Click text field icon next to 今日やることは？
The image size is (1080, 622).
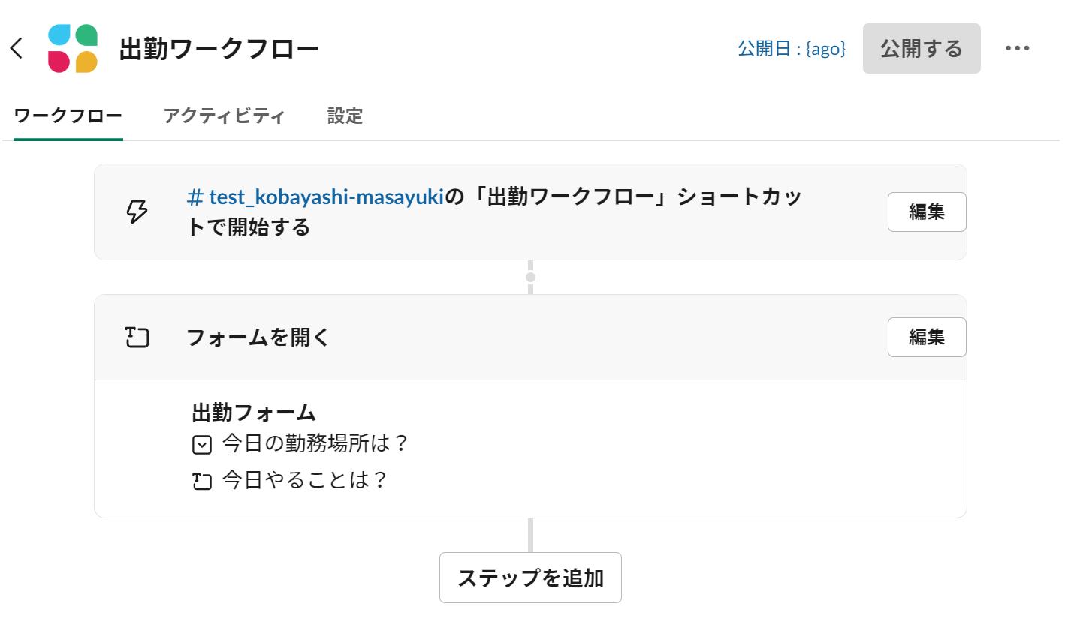[x=202, y=481]
